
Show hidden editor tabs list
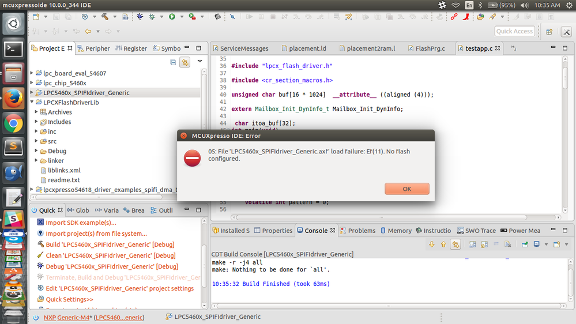pos(514,48)
